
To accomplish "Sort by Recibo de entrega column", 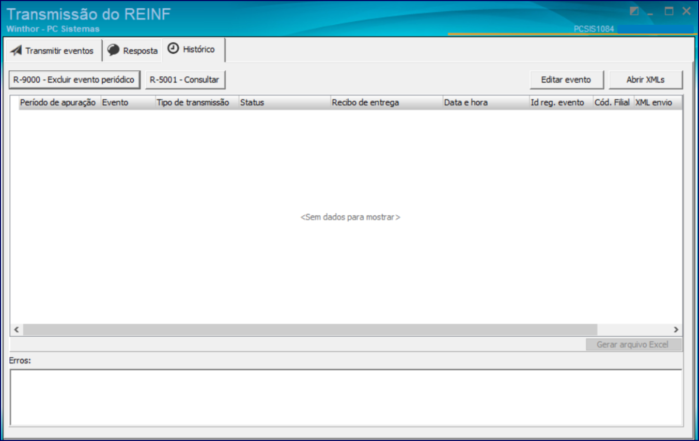I will 386,102.
